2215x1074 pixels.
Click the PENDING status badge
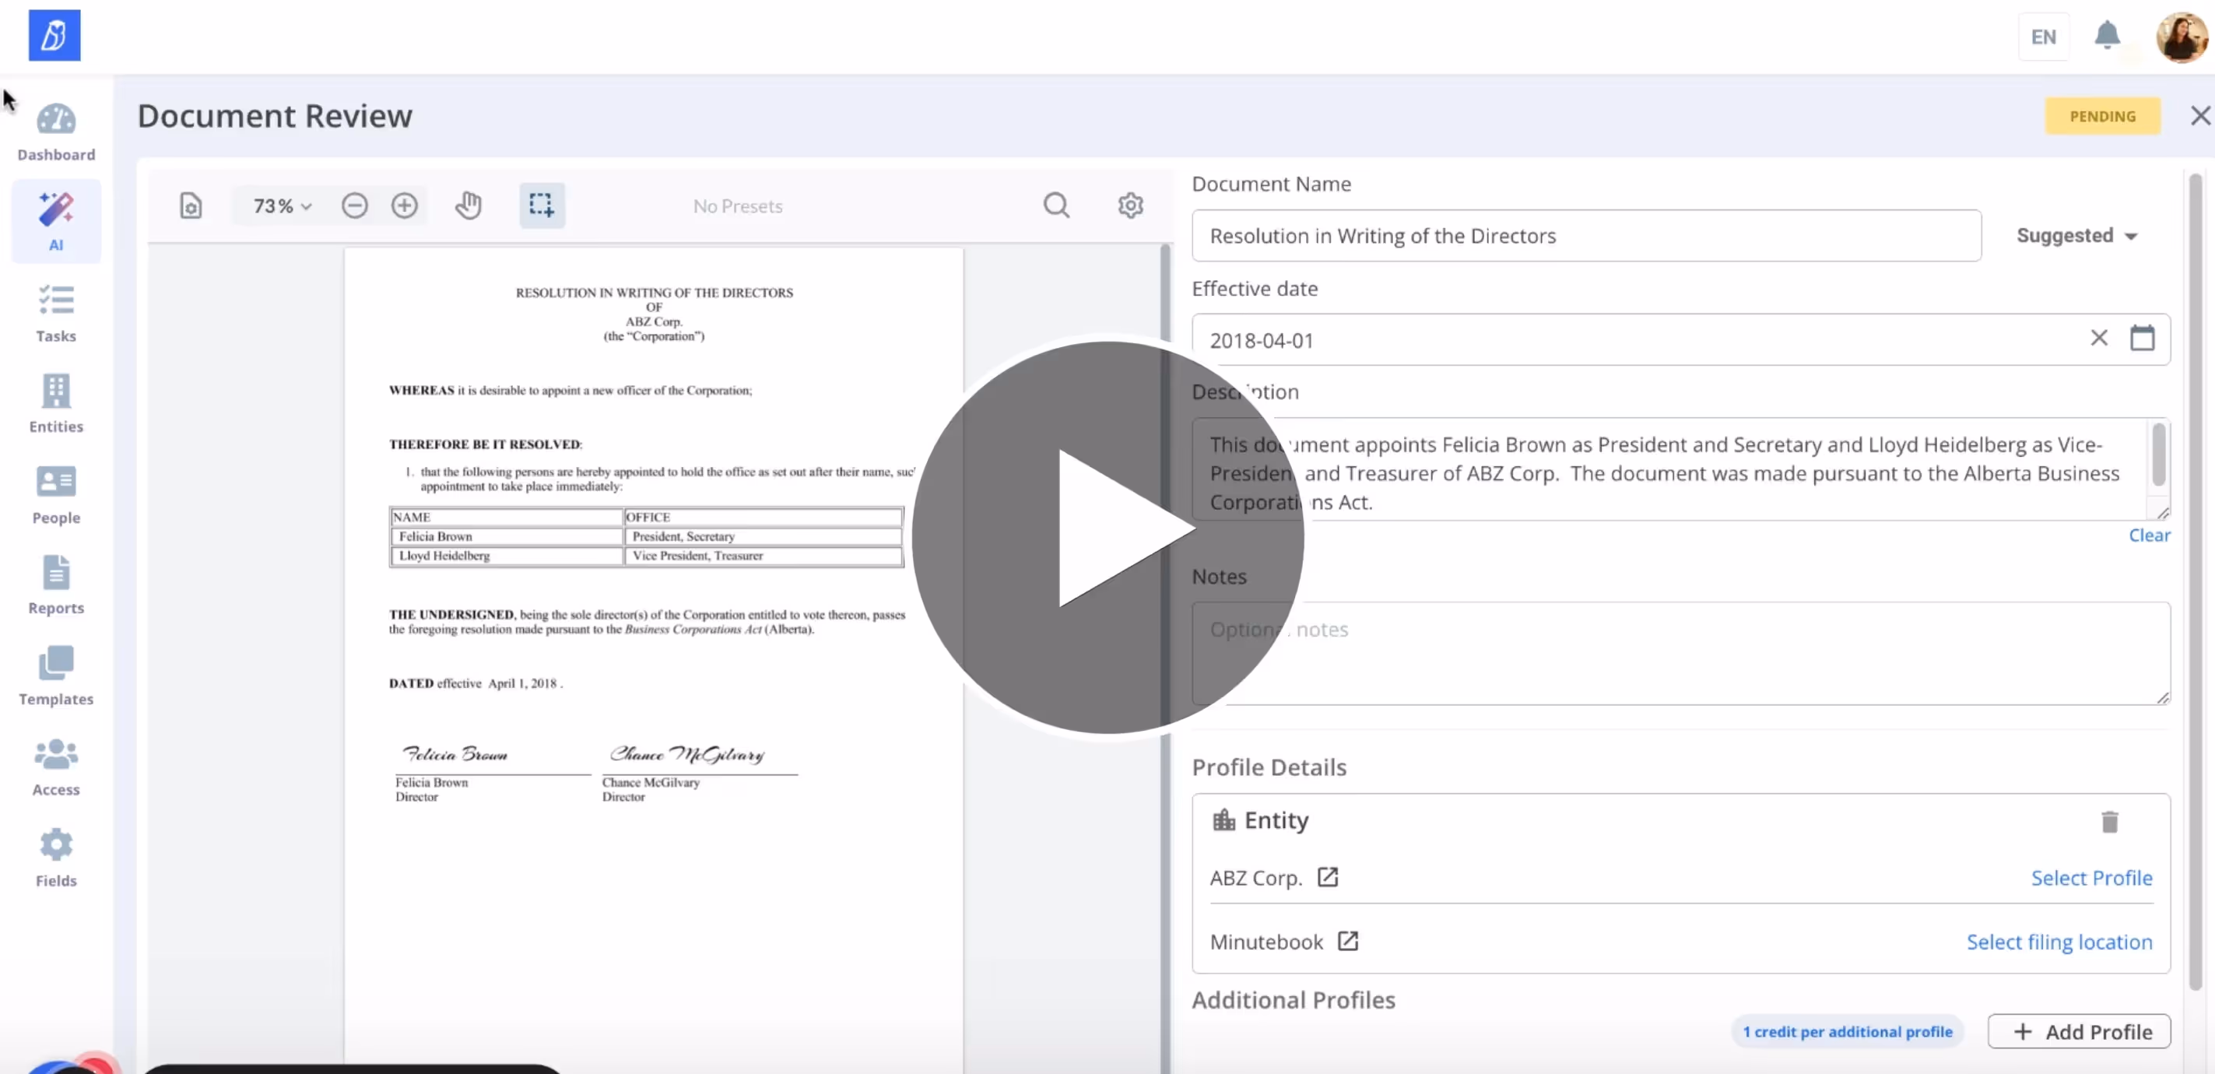click(x=2102, y=116)
